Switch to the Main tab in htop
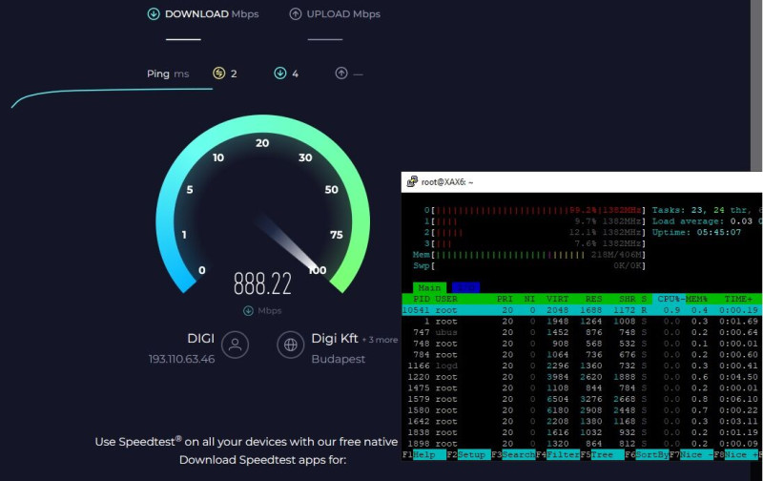Image resolution: width=763 pixels, height=481 pixels. click(x=429, y=287)
